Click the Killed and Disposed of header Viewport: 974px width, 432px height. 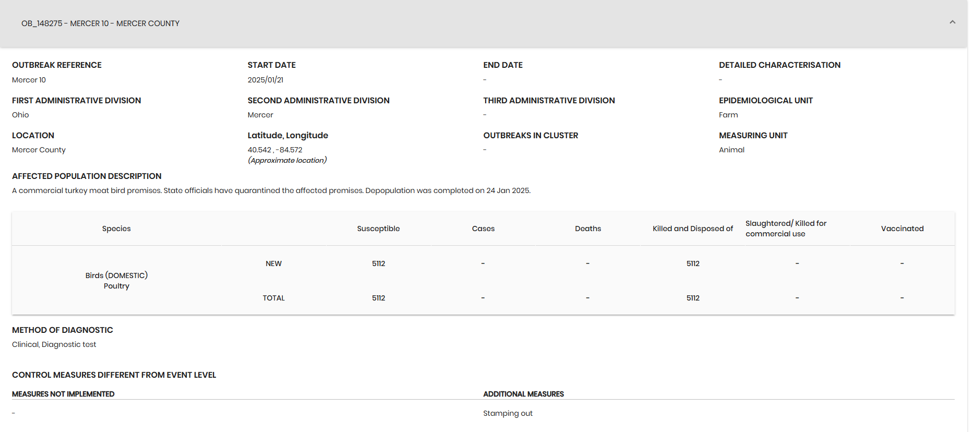tap(693, 229)
